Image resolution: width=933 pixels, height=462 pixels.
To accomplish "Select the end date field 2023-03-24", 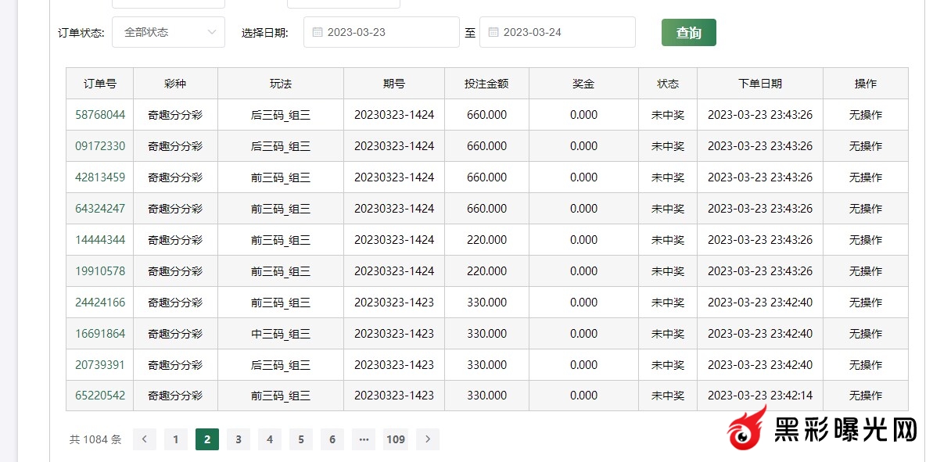I will tap(557, 33).
